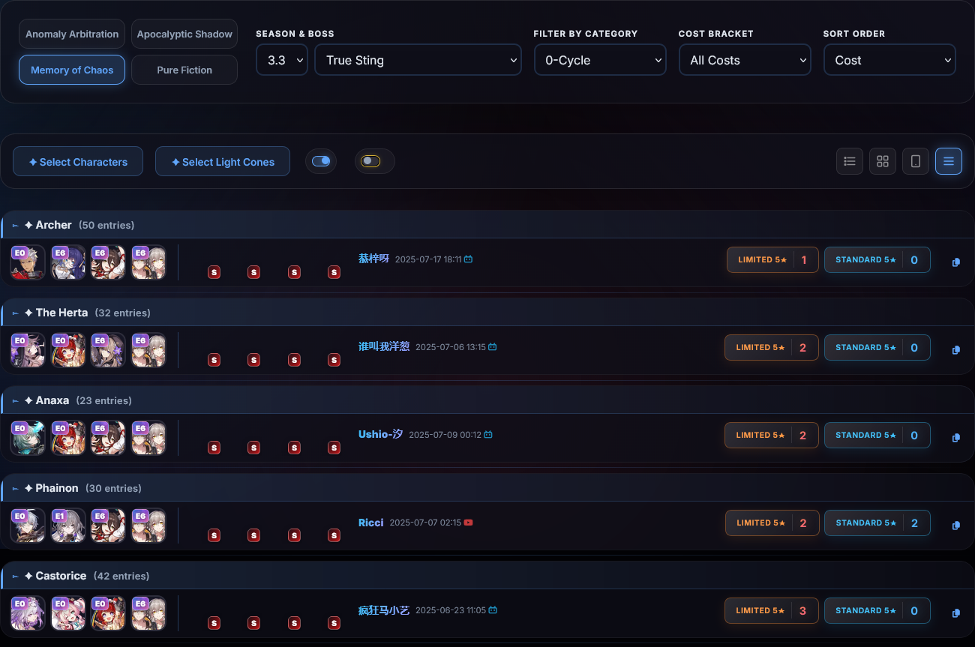Open the season 3.3 dropdown

click(x=282, y=60)
